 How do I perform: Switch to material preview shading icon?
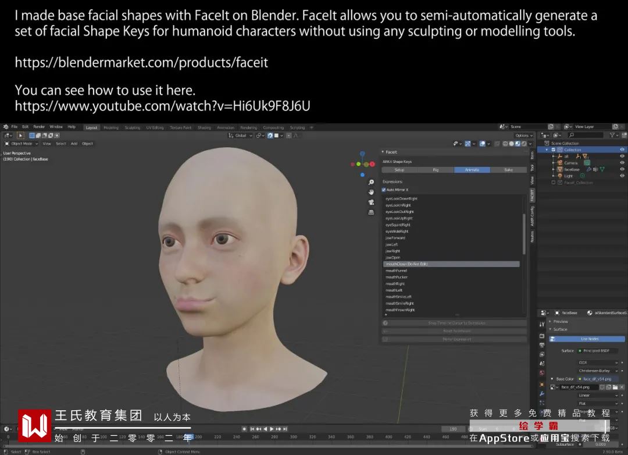coord(518,144)
